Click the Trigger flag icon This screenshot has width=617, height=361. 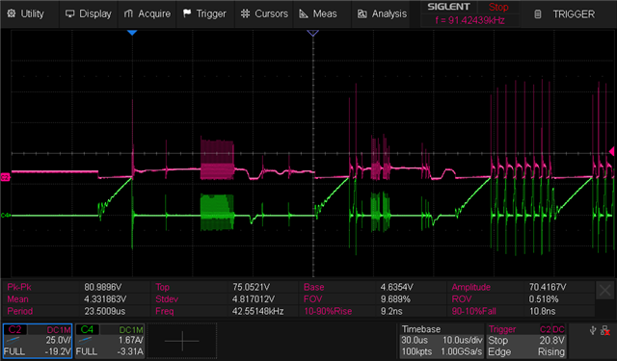(x=187, y=13)
